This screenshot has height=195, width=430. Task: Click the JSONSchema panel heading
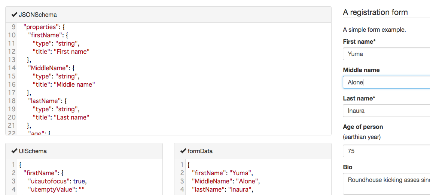[x=168, y=15]
